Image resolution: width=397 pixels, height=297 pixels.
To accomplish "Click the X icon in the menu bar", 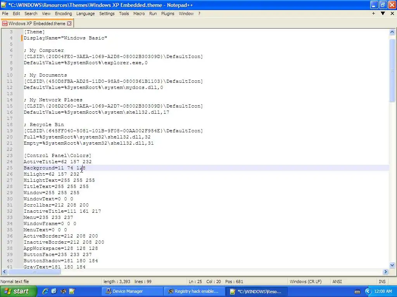I will (x=392, y=14).
